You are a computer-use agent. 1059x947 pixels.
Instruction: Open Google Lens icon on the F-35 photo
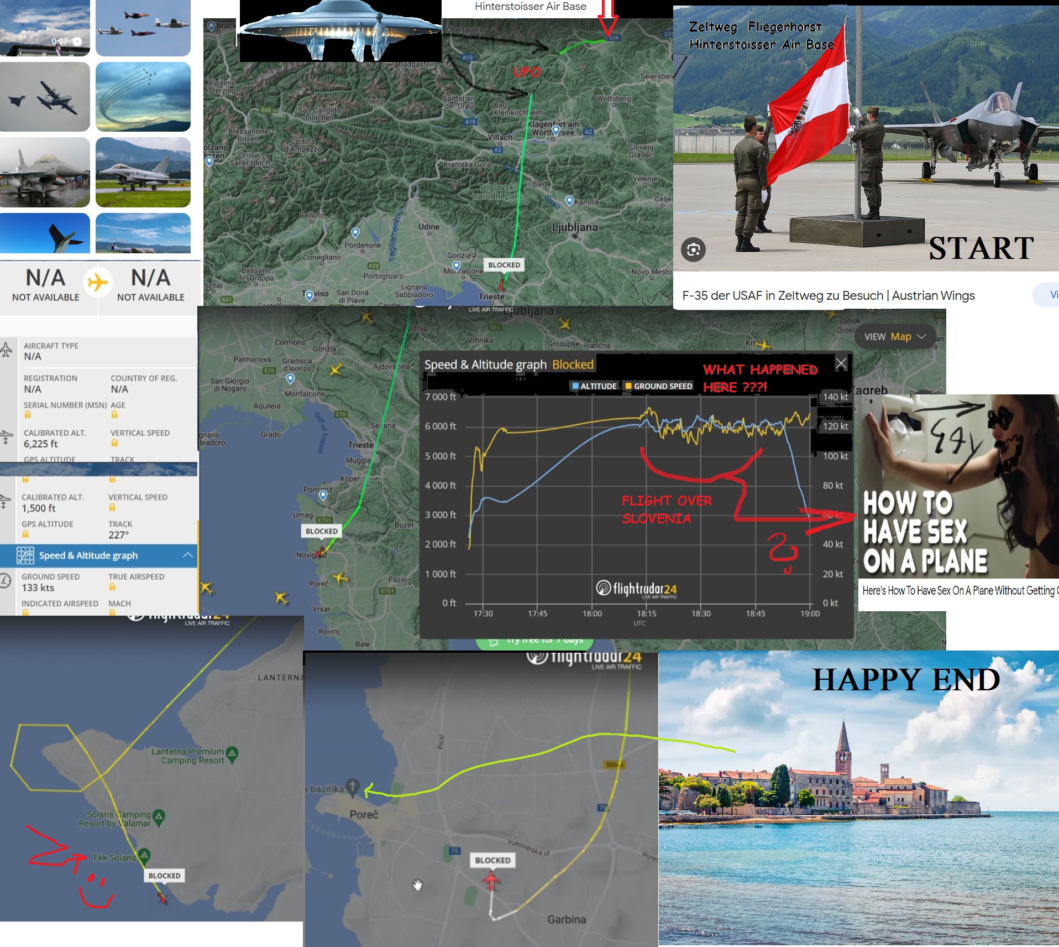[x=693, y=249]
